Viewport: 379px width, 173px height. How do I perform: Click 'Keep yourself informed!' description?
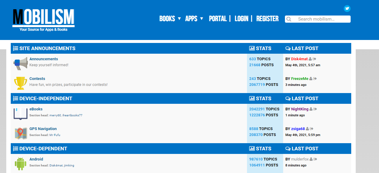(x=49, y=65)
